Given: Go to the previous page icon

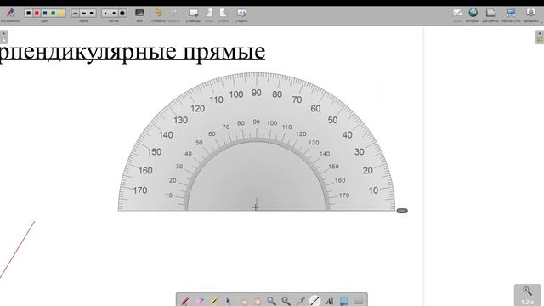Looking at the screenshot, I should pyautogui.click(x=209, y=14).
